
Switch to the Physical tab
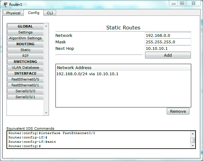13,13
